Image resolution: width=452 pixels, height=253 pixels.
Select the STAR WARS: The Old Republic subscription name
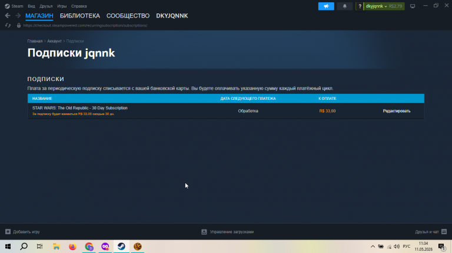click(x=80, y=108)
